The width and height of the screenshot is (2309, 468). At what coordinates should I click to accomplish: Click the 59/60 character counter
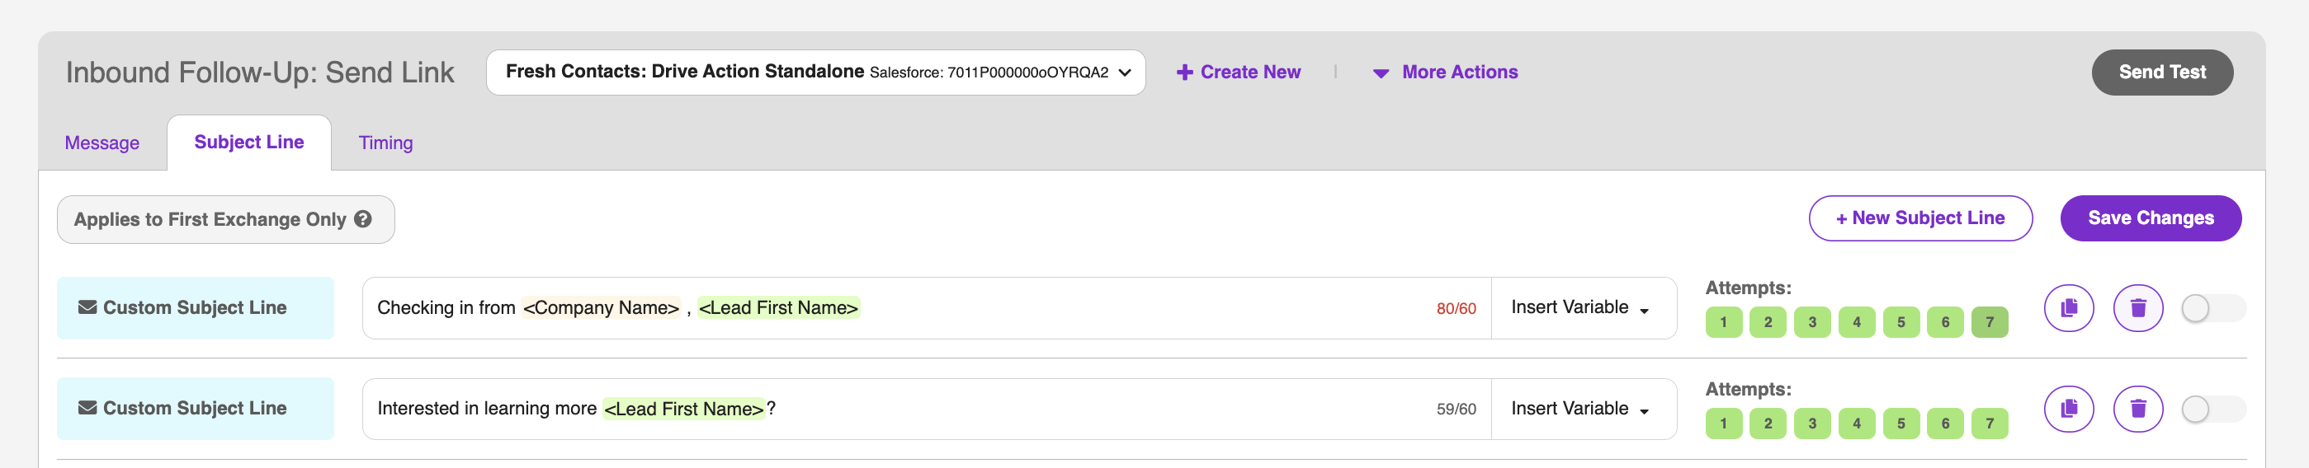click(1456, 409)
